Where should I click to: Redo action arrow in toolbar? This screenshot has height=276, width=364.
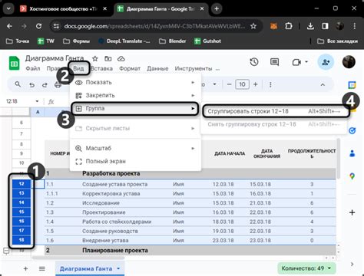pos(45,85)
